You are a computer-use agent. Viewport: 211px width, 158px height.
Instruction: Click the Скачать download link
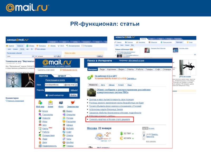pos(131,78)
